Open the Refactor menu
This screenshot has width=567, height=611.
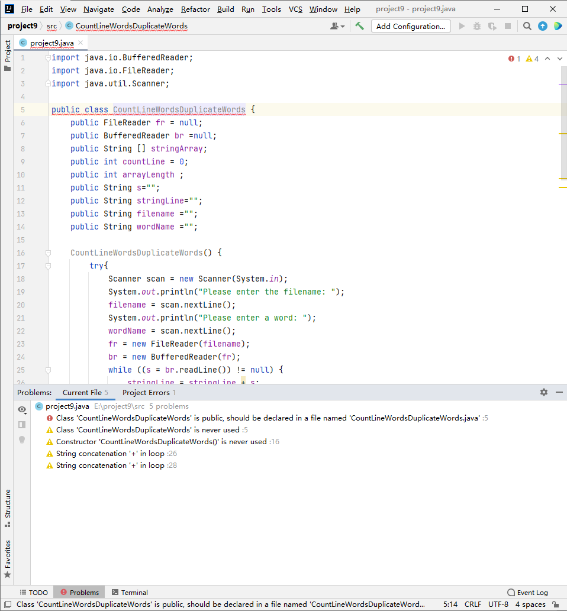click(195, 9)
